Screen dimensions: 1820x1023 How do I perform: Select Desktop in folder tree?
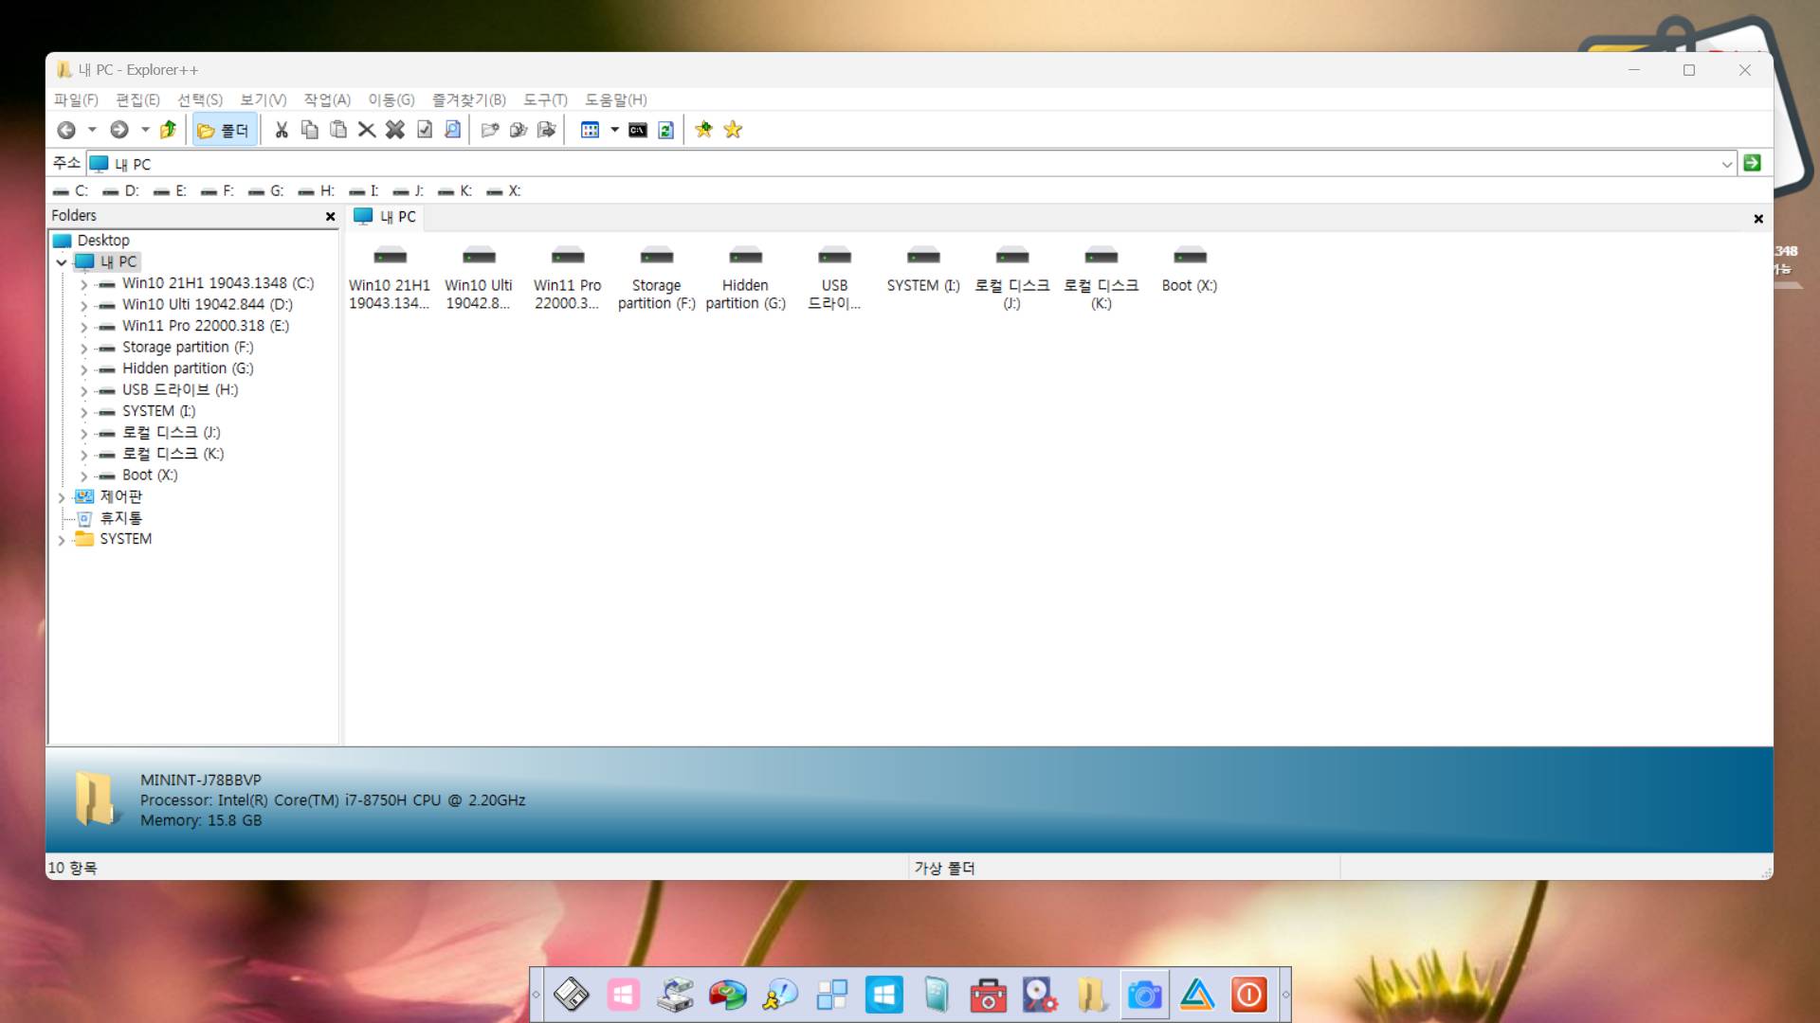pos(103,241)
